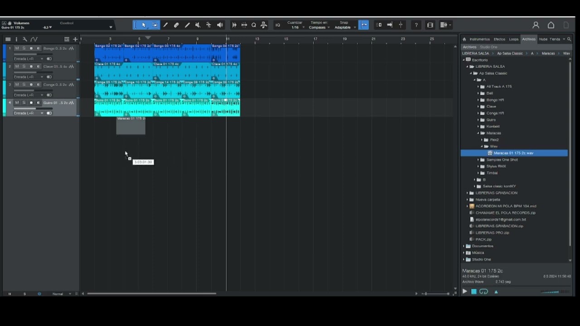580x326 pixels.
Task: Switch to the Tienda browser tab
Action: [555, 39]
